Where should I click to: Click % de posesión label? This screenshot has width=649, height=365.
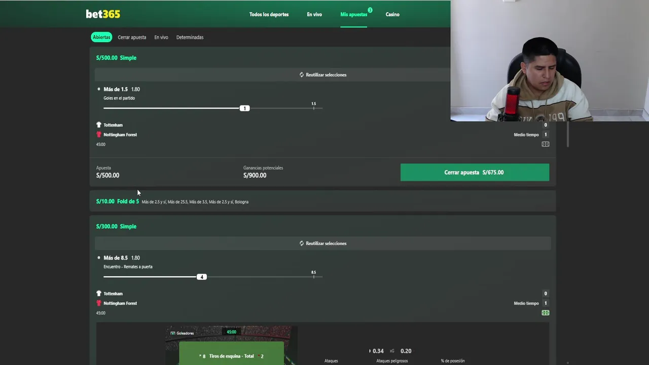click(x=453, y=361)
